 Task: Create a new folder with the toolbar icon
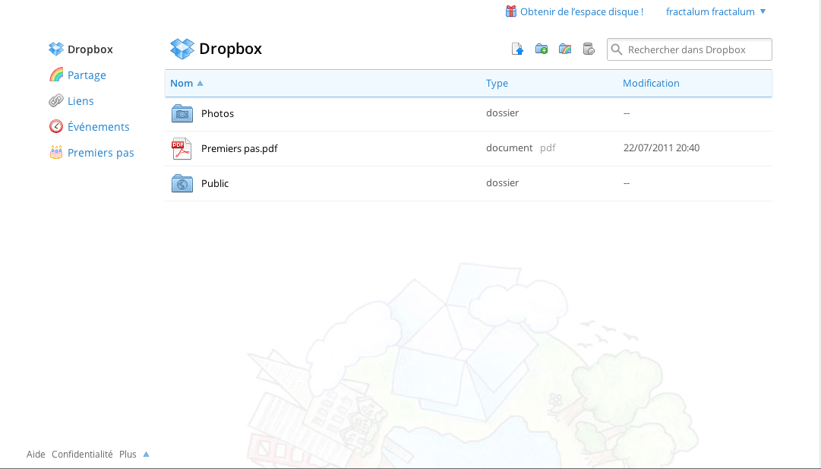click(x=542, y=49)
